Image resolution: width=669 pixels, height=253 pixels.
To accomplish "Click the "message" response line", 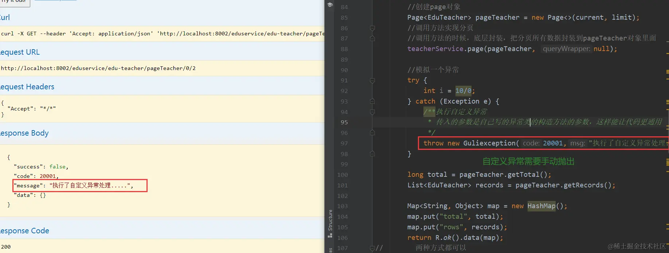I will (x=74, y=186).
